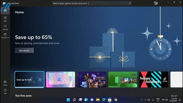Launch Microsoft Edge from the taskbar
Viewport: 183px width, 103px height.
tap(104, 100)
